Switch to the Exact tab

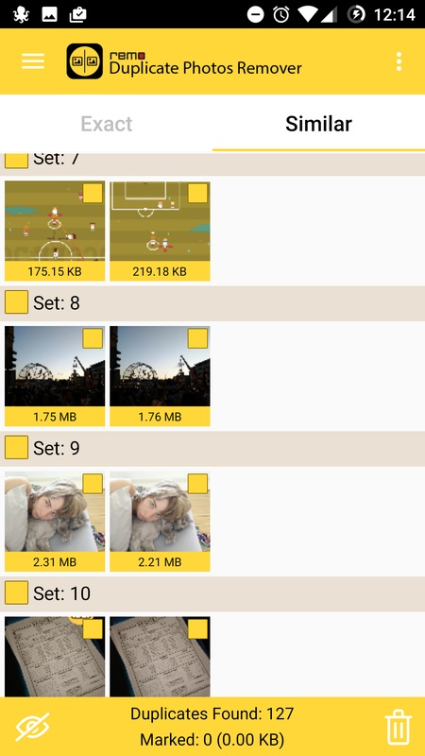coord(107,124)
